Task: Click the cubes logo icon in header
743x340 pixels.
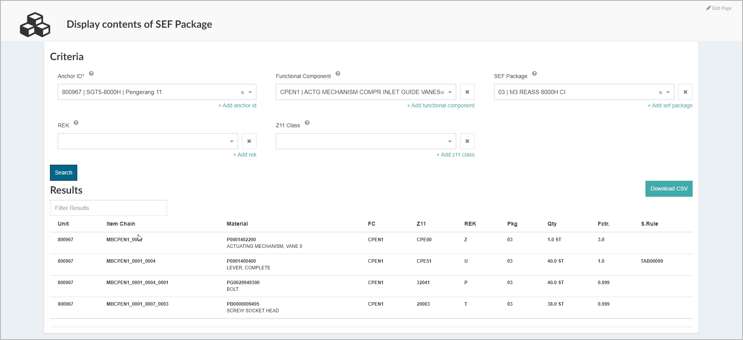Action: (x=35, y=25)
